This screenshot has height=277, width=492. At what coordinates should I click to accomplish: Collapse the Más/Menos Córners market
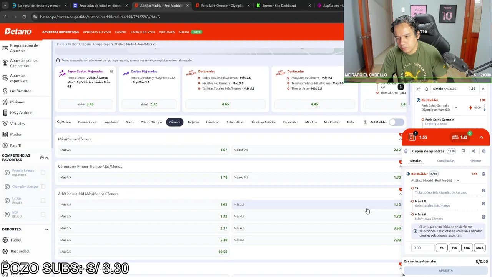[400, 139]
